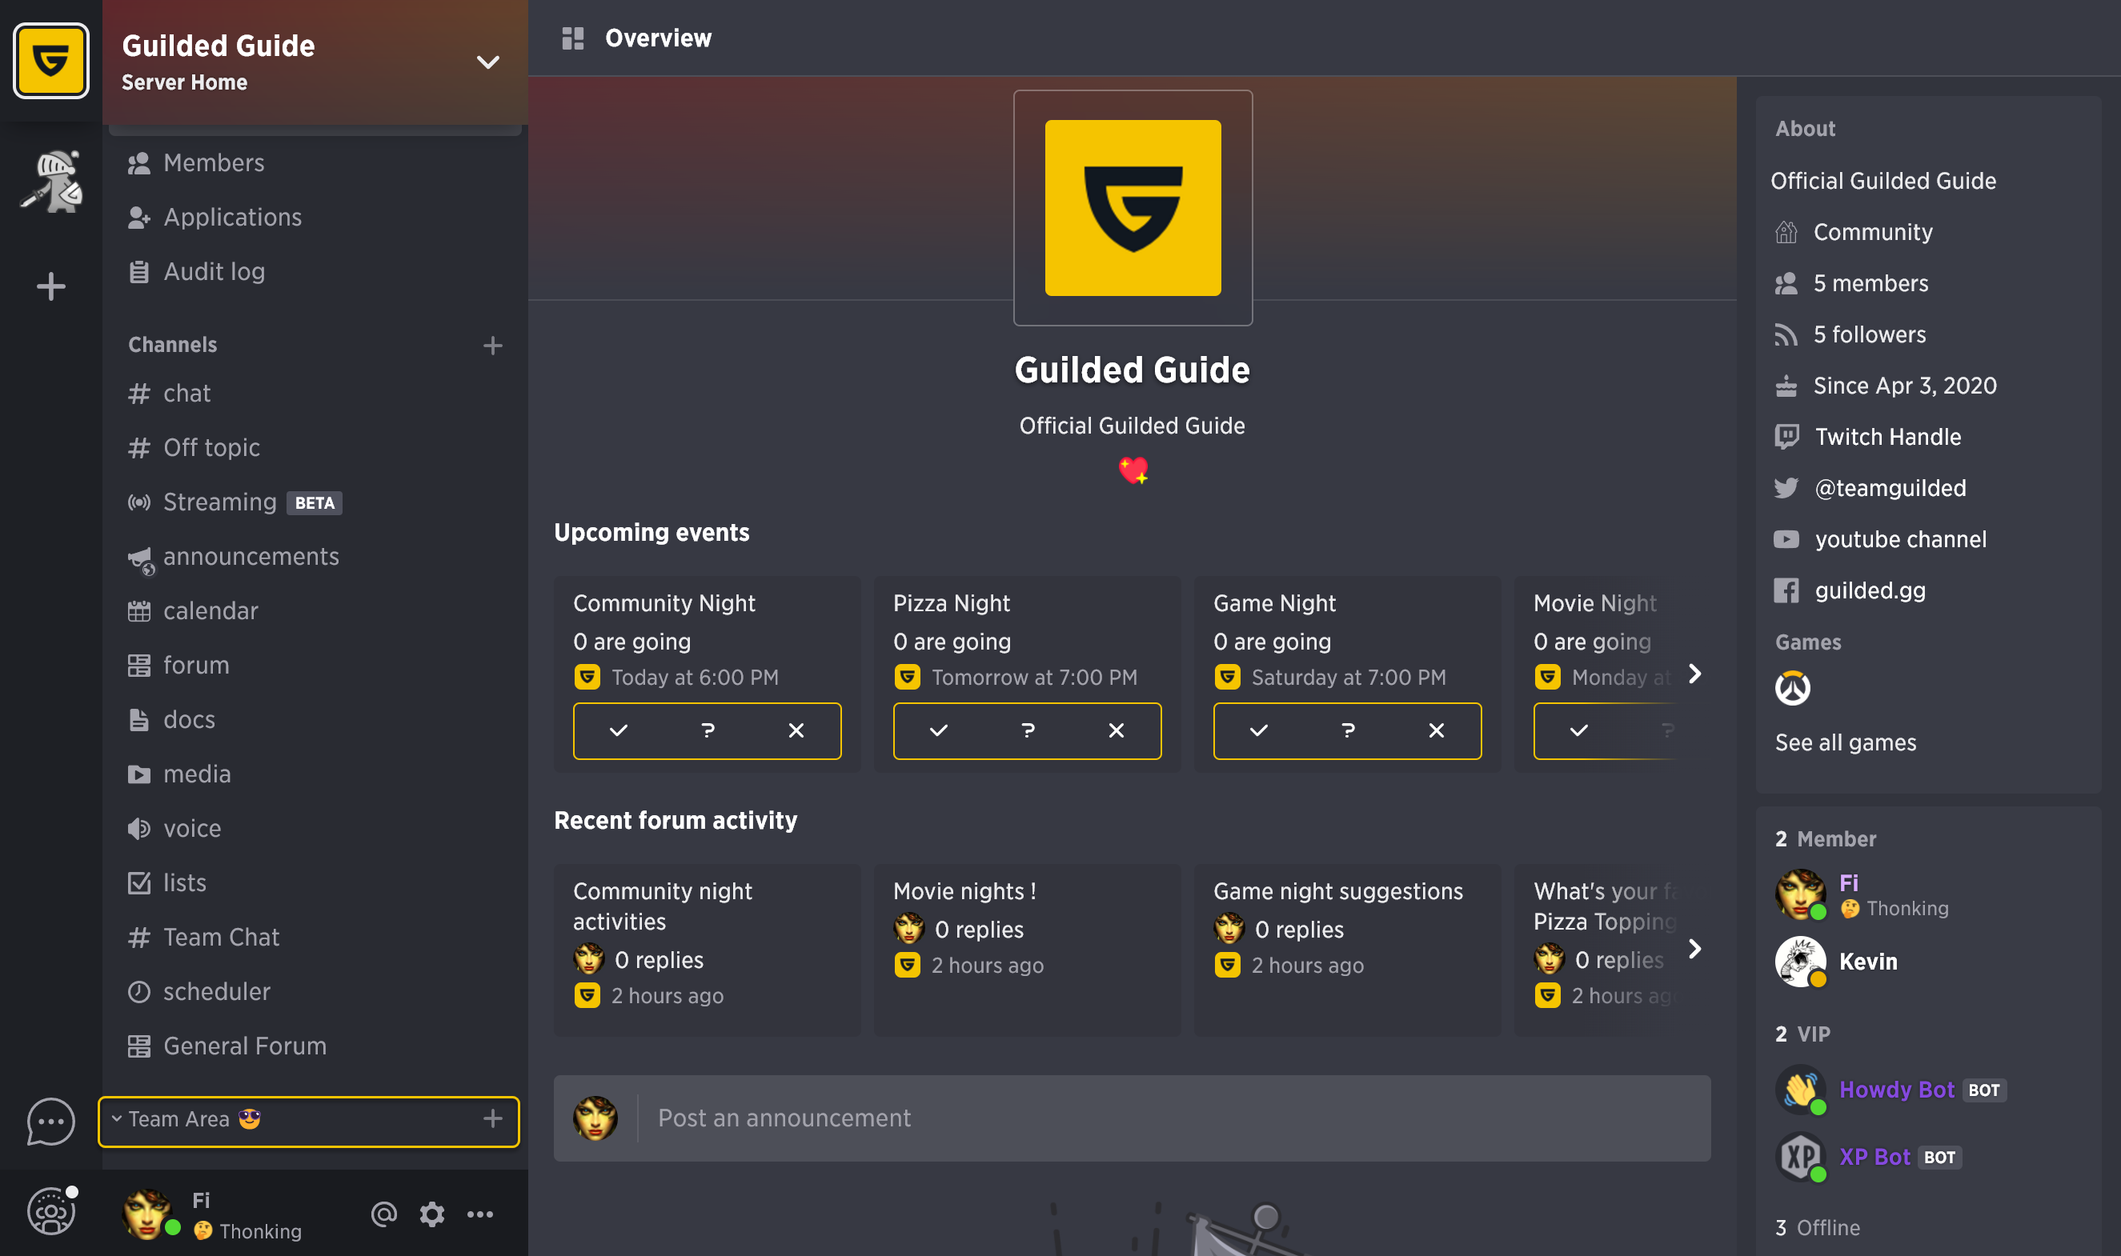Click See all games link
This screenshot has height=1256, width=2121.
1845,743
